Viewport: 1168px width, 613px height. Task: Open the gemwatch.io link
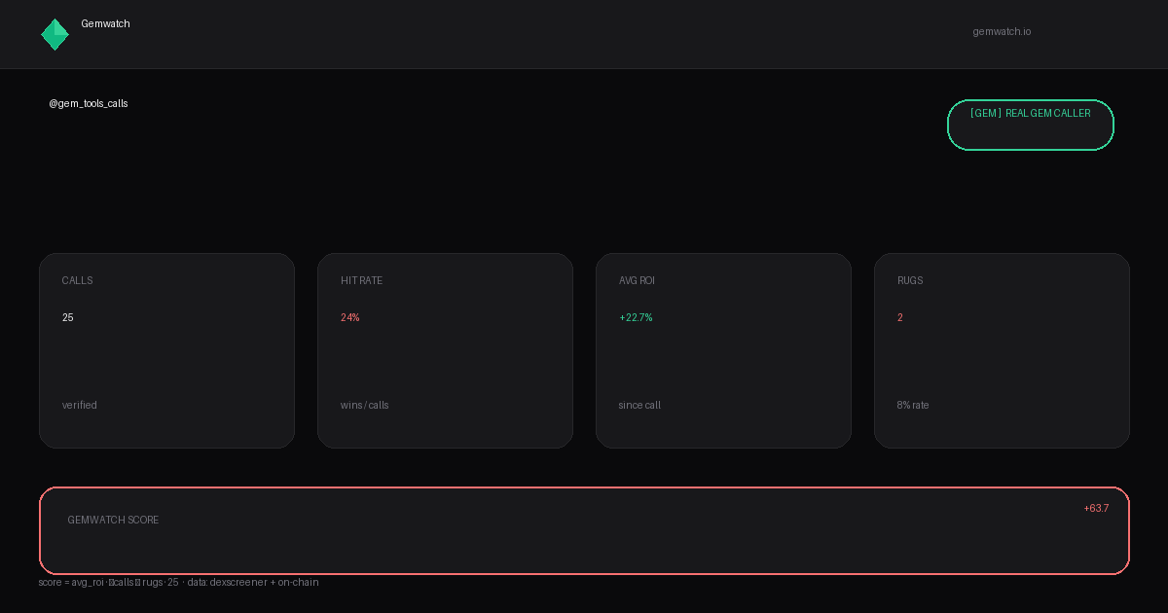[x=1002, y=32]
